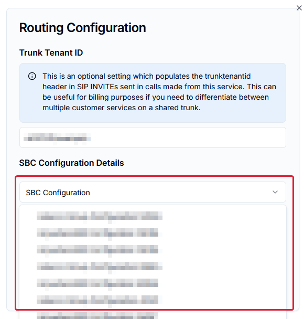This screenshot has width=304, height=319.
Task: Click the trunktenantid header description text
Action: pos(159,92)
